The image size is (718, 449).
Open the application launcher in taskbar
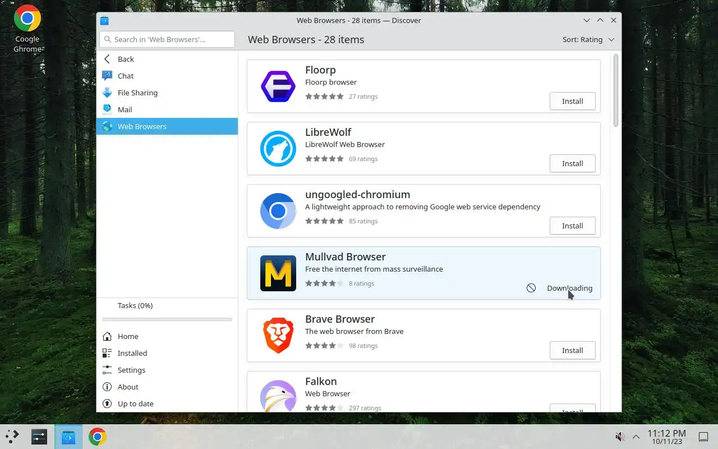coord(12,437)
